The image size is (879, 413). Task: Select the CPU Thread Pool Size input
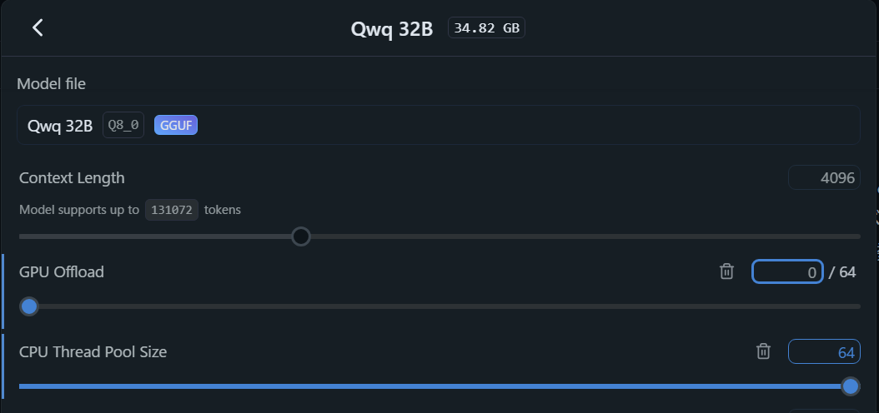[823, 352]
